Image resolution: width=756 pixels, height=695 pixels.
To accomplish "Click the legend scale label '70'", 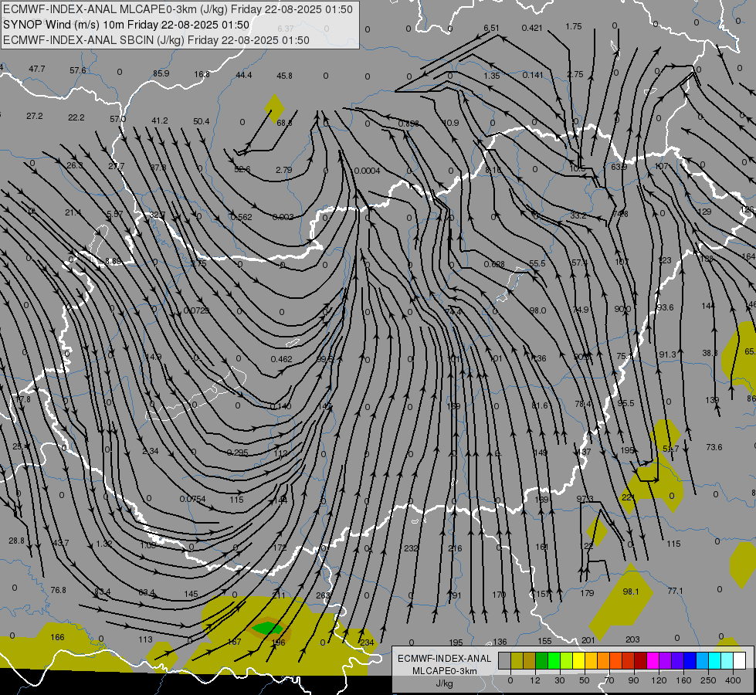I will tap(609, 680).
